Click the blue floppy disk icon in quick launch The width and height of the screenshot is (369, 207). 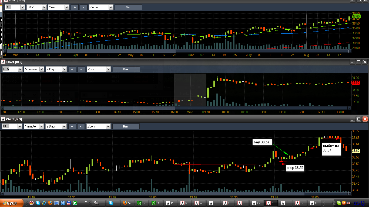click(x=69, y=203)
